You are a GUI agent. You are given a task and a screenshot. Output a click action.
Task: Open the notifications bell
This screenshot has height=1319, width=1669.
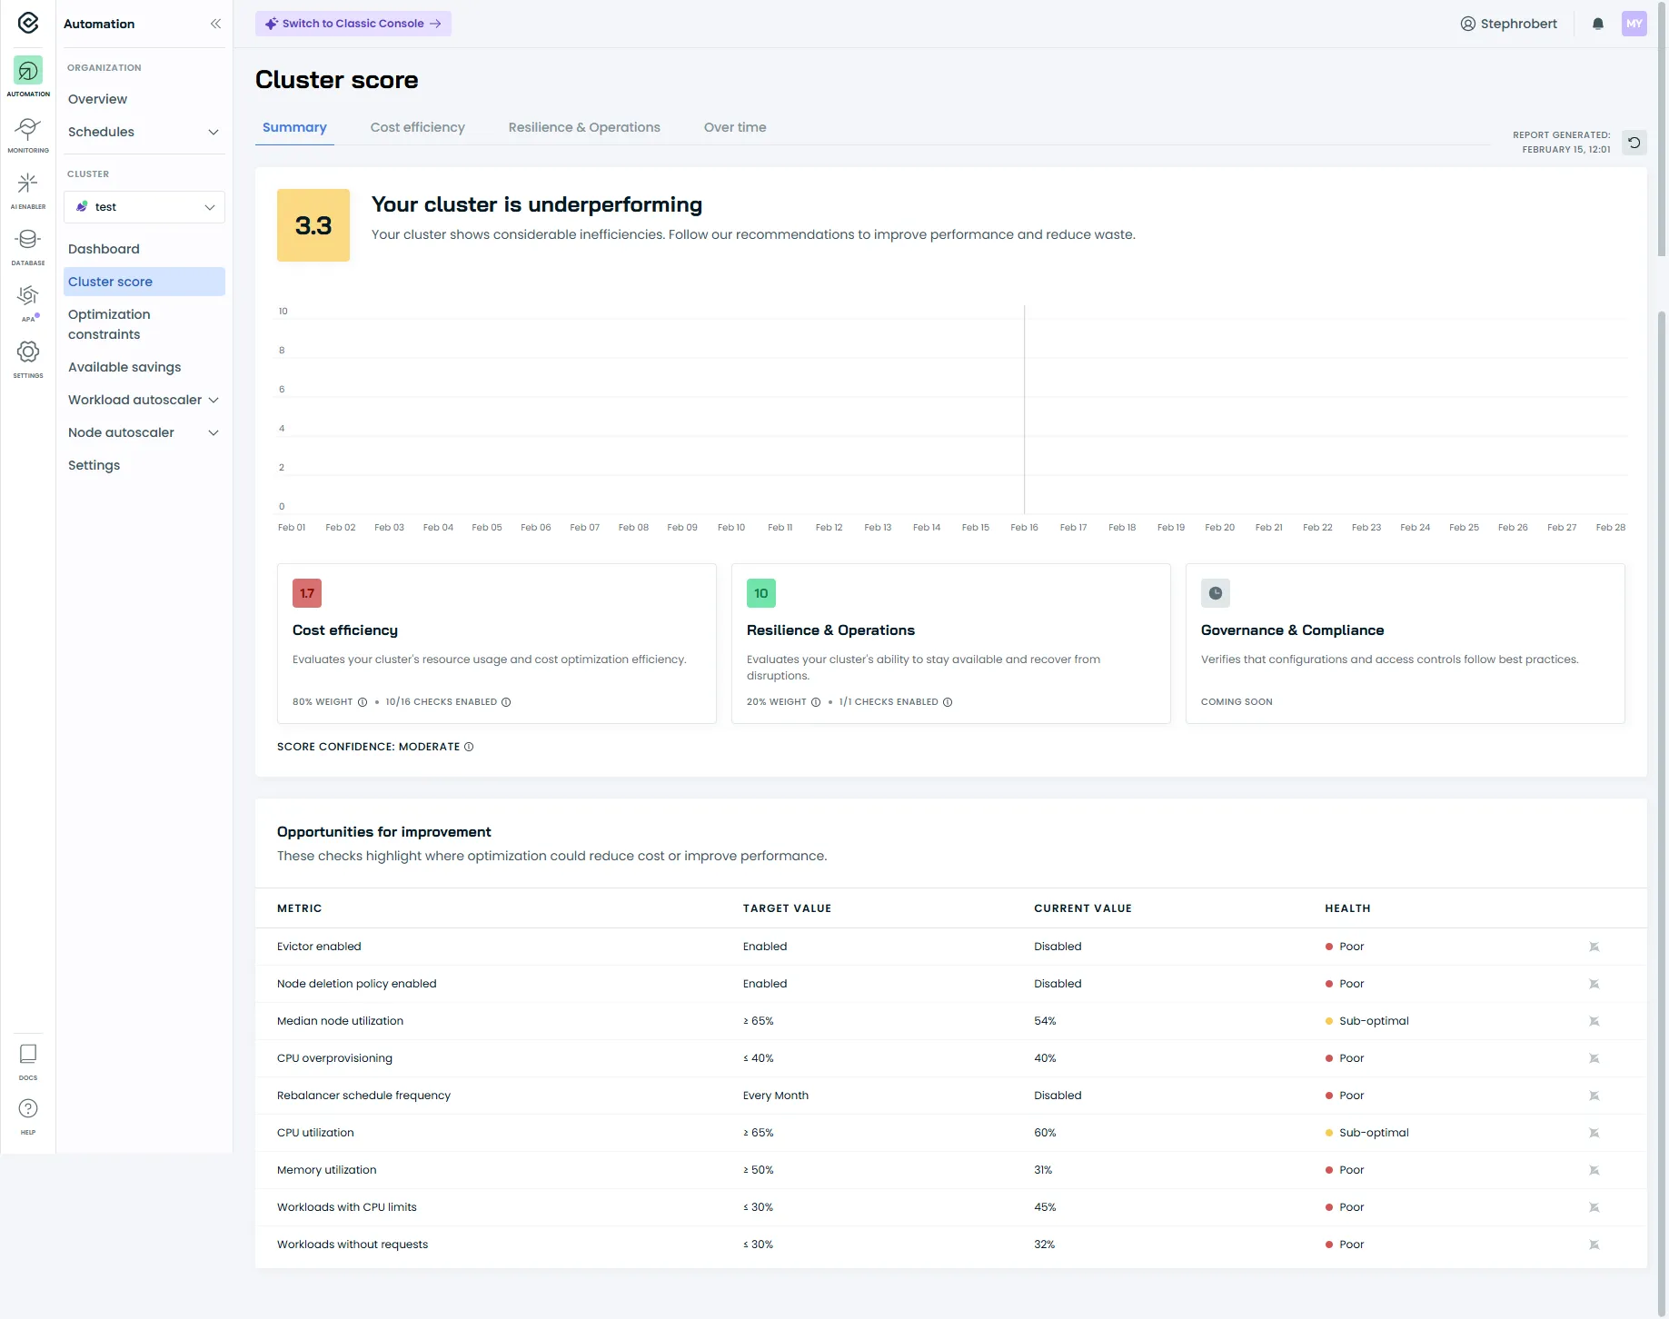(x=1597, y=24)
